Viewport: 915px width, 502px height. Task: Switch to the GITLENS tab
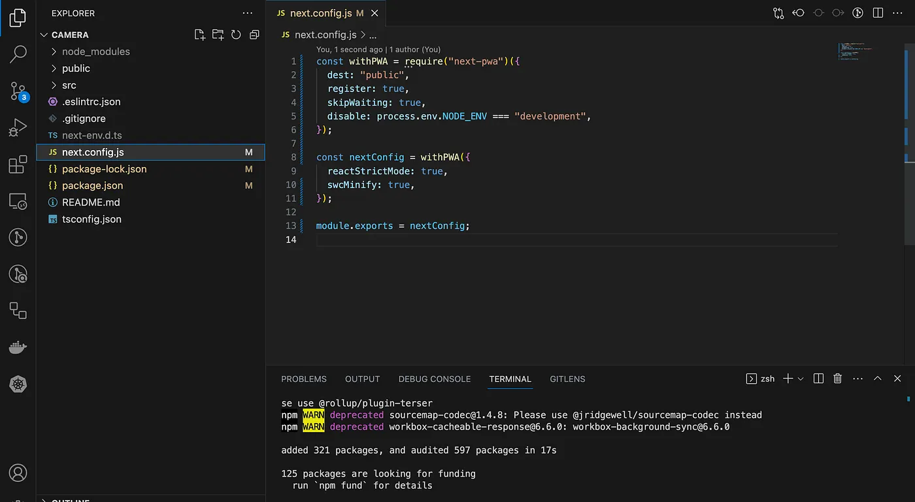[x=567, y=379]
